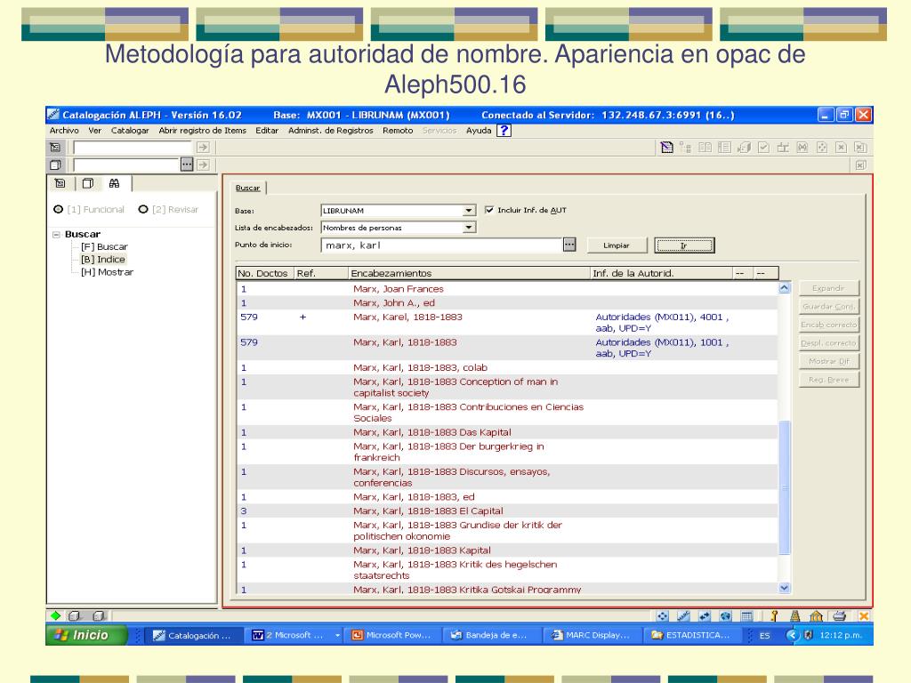Open ellipsis button next to Punto de inicio
Viewport: 911px width, 683px height.
tap(569, 245)
